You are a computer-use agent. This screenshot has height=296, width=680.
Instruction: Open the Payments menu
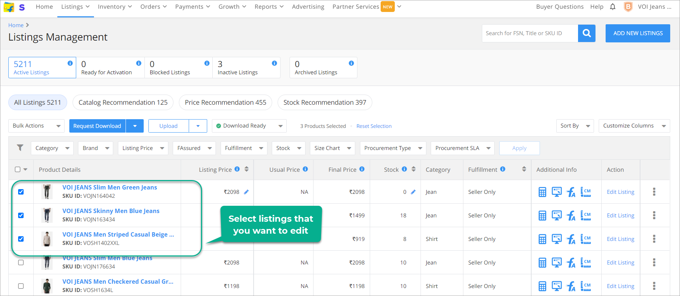(193, 7)
